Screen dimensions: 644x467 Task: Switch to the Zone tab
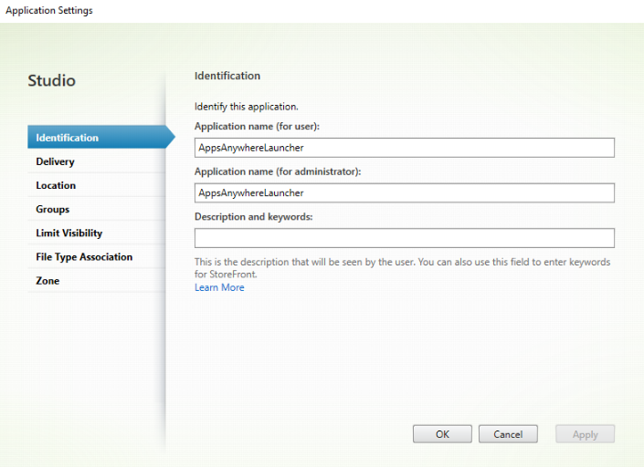48,281
